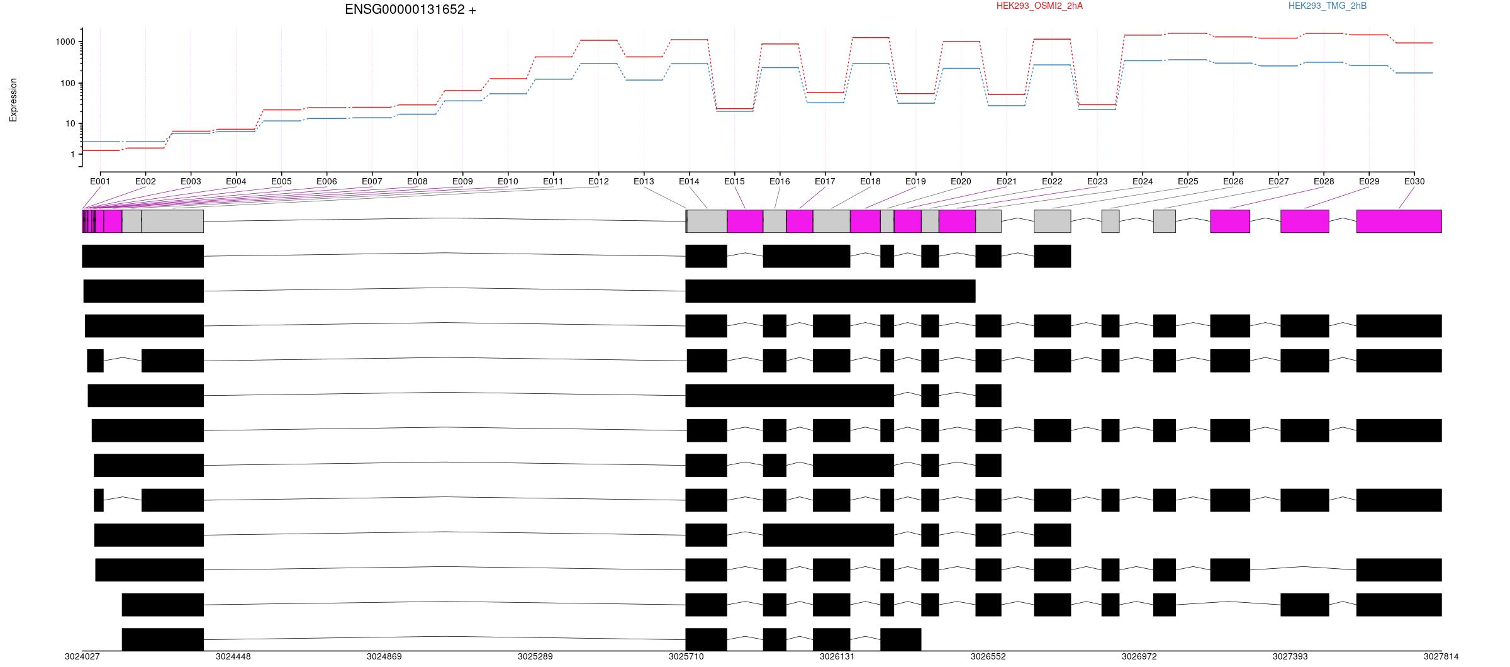The width and height of the screenshot is (1510, 667).
Task: Click genomic coordinate 3024869
Action: pos(384,656)
